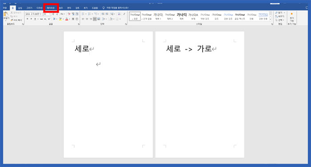
Task: Decrease font size with shrink-font icon
Action: (x=57, y=14)
